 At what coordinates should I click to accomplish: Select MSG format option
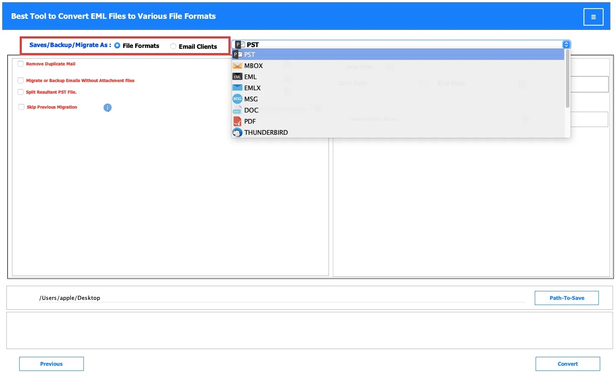(398, 99)
